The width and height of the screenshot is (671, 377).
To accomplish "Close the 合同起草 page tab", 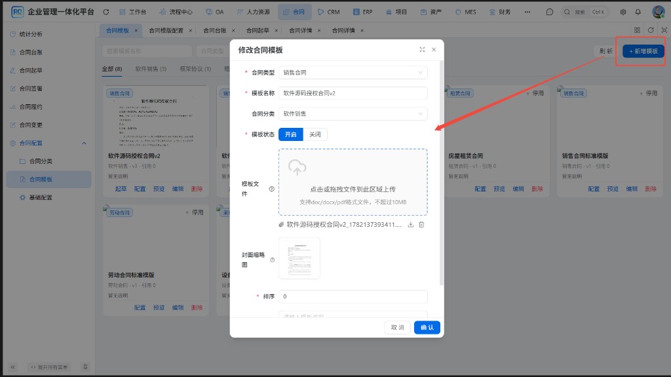I will 276,30.
